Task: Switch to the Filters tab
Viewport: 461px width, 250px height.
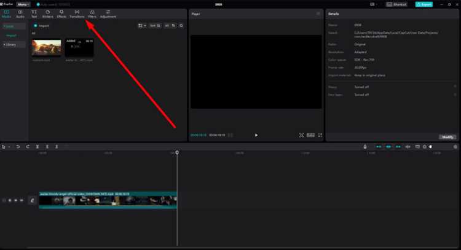Action: click(x=92, y=14)
